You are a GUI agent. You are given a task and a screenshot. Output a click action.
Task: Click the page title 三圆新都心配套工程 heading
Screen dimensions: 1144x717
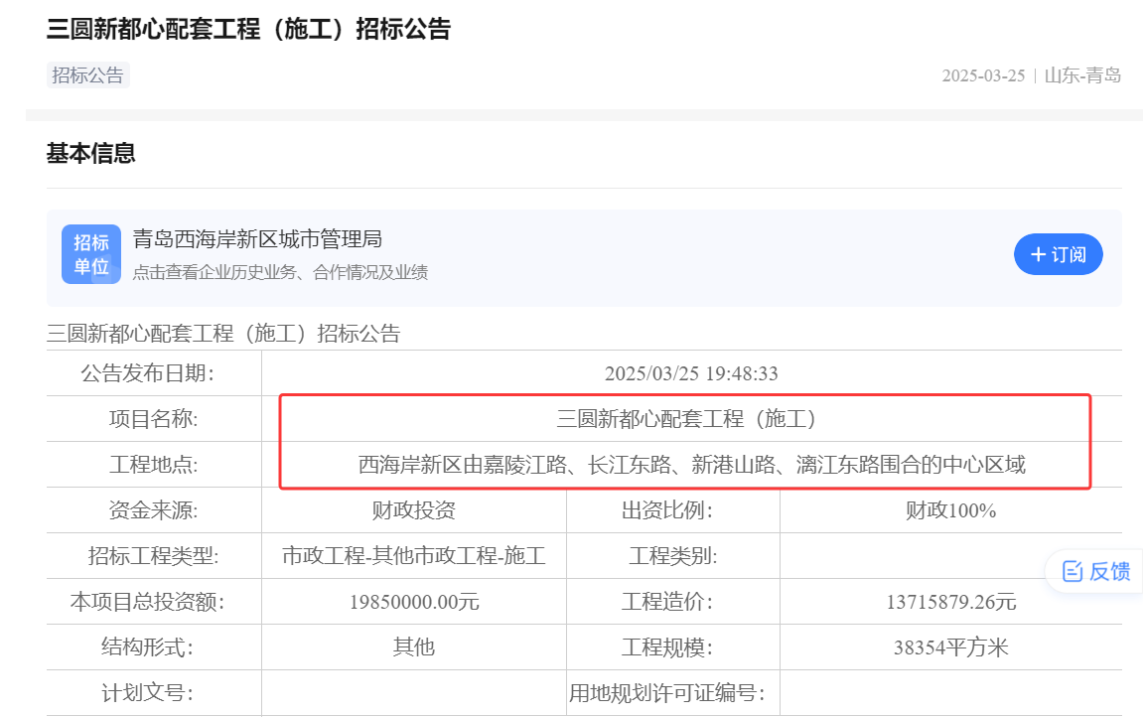click(x=248, y=29)
